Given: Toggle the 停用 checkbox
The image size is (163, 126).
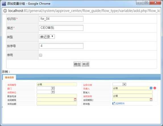Looking at the screenshot, I should [x=41, y=55].
